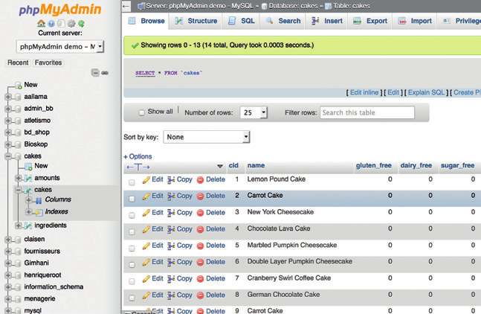The width and height of the screenshot is (481, 314).
Task: Click the Copy icon for German Chocolate Cake
Action: (171, 295)
